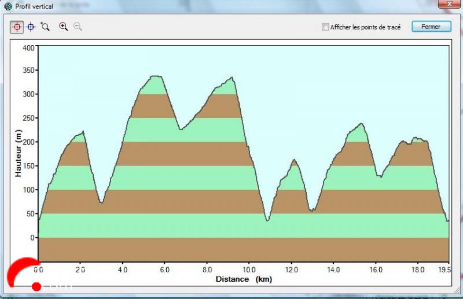This screenshot has width=463, height=299.
Task: Select the blue crosshair cursor tool
Action: pyautogui.click(x=31, y=27)
